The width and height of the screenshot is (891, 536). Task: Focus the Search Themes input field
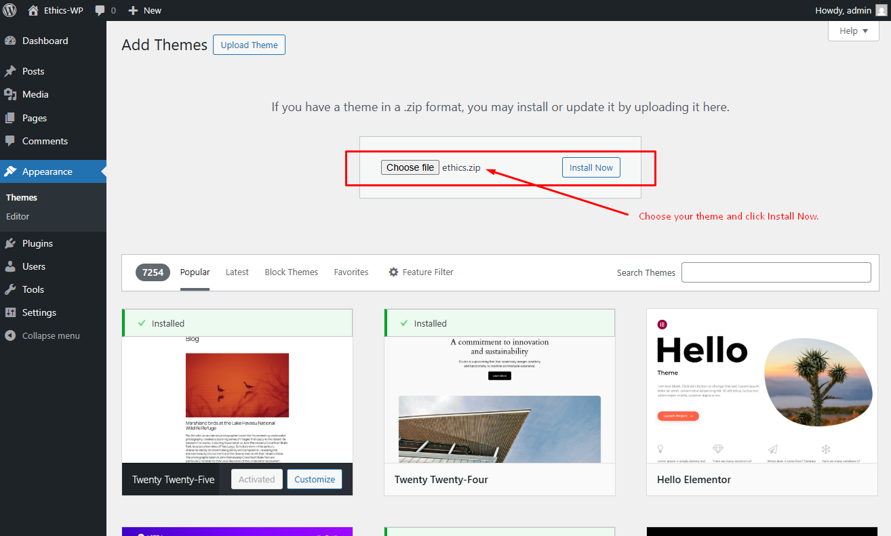pos(776,272)
